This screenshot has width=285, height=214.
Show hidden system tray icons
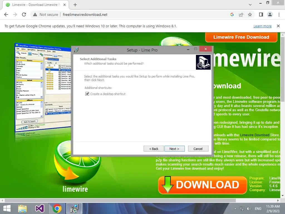[x=235, y=209]
